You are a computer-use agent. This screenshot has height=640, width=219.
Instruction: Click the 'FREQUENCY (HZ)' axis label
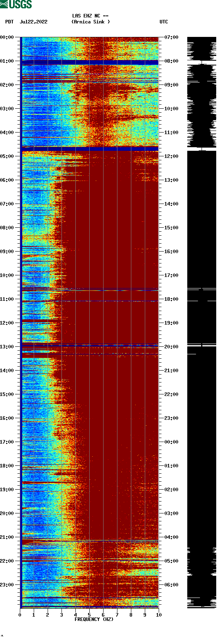pyautogui.click(x=94, y=619)
